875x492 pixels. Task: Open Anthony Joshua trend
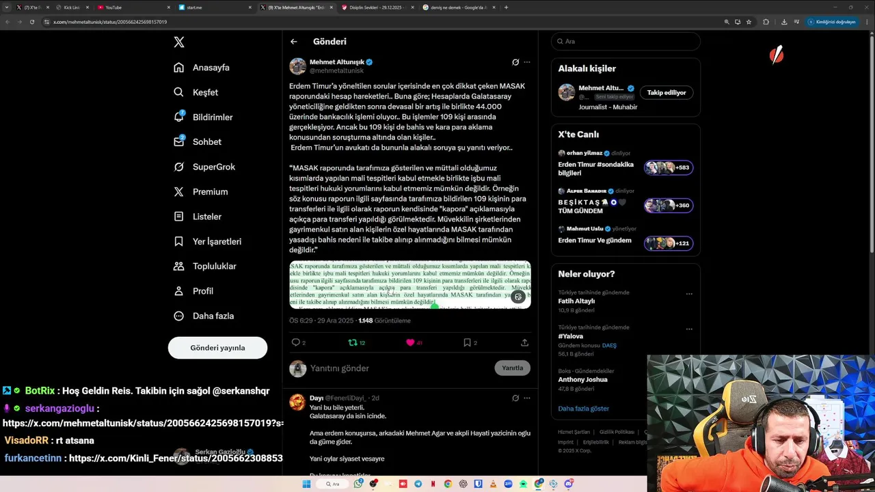coord(582,379)
